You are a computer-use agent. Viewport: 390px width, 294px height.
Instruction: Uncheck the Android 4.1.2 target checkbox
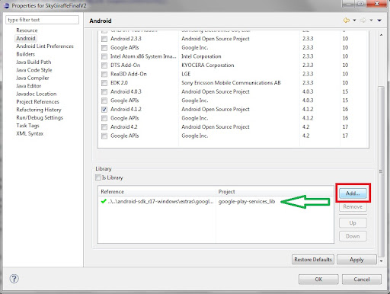pyautogui.click(x=104, y=110)
